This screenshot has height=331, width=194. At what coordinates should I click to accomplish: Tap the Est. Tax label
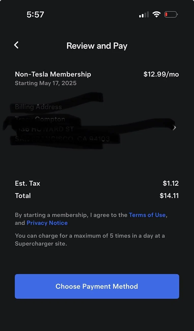(x=27, y=183)
